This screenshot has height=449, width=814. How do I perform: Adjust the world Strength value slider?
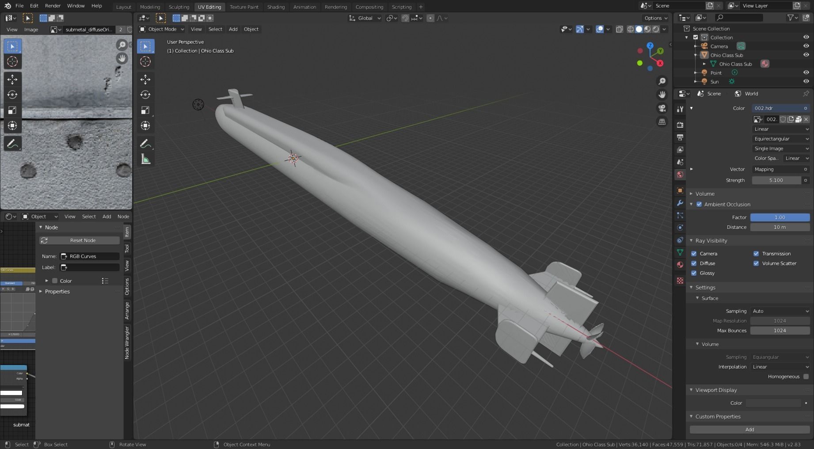click(x=776, y=180)
